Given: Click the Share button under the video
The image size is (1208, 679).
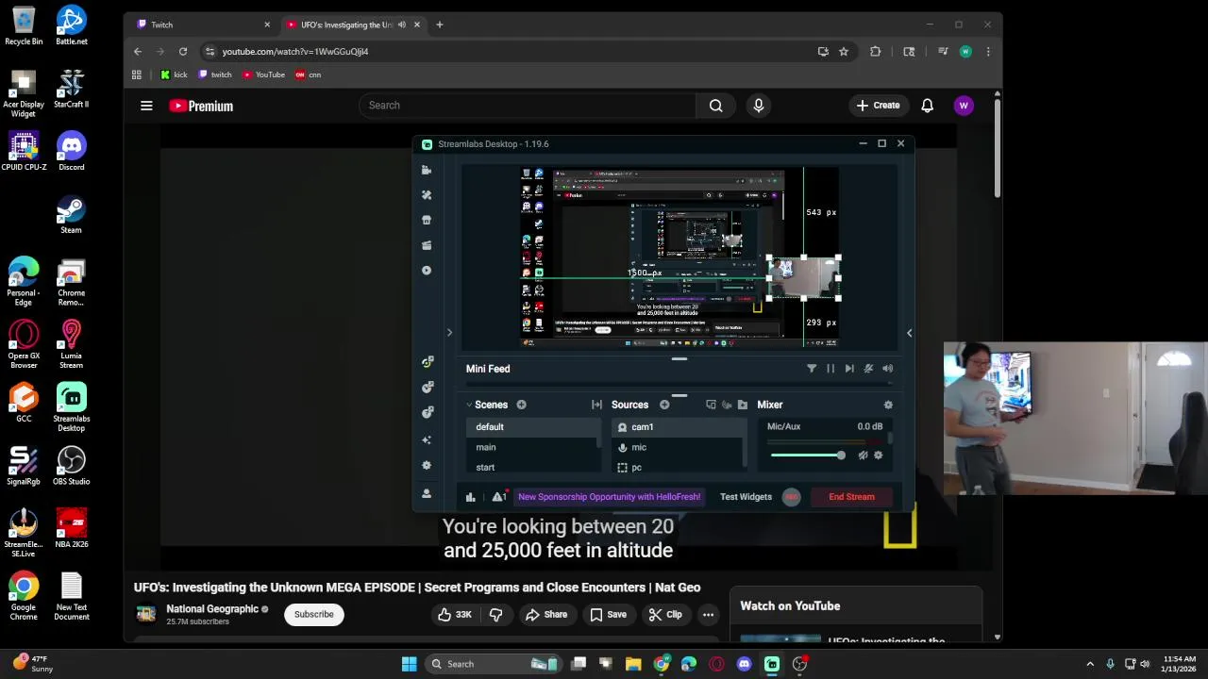Looking at the screenshot, I should tap(546, 615).
